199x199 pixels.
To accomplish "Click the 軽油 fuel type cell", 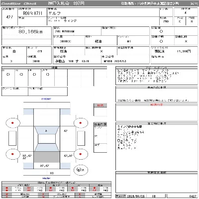I will pos(99,41).
